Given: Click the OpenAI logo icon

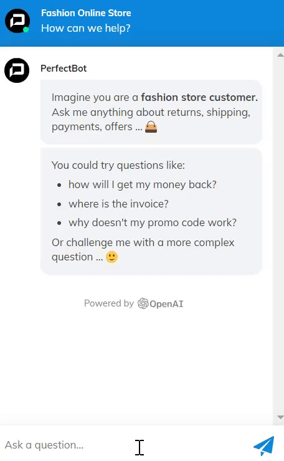Looking at the screenshot, I should click(x=143, y=303).
